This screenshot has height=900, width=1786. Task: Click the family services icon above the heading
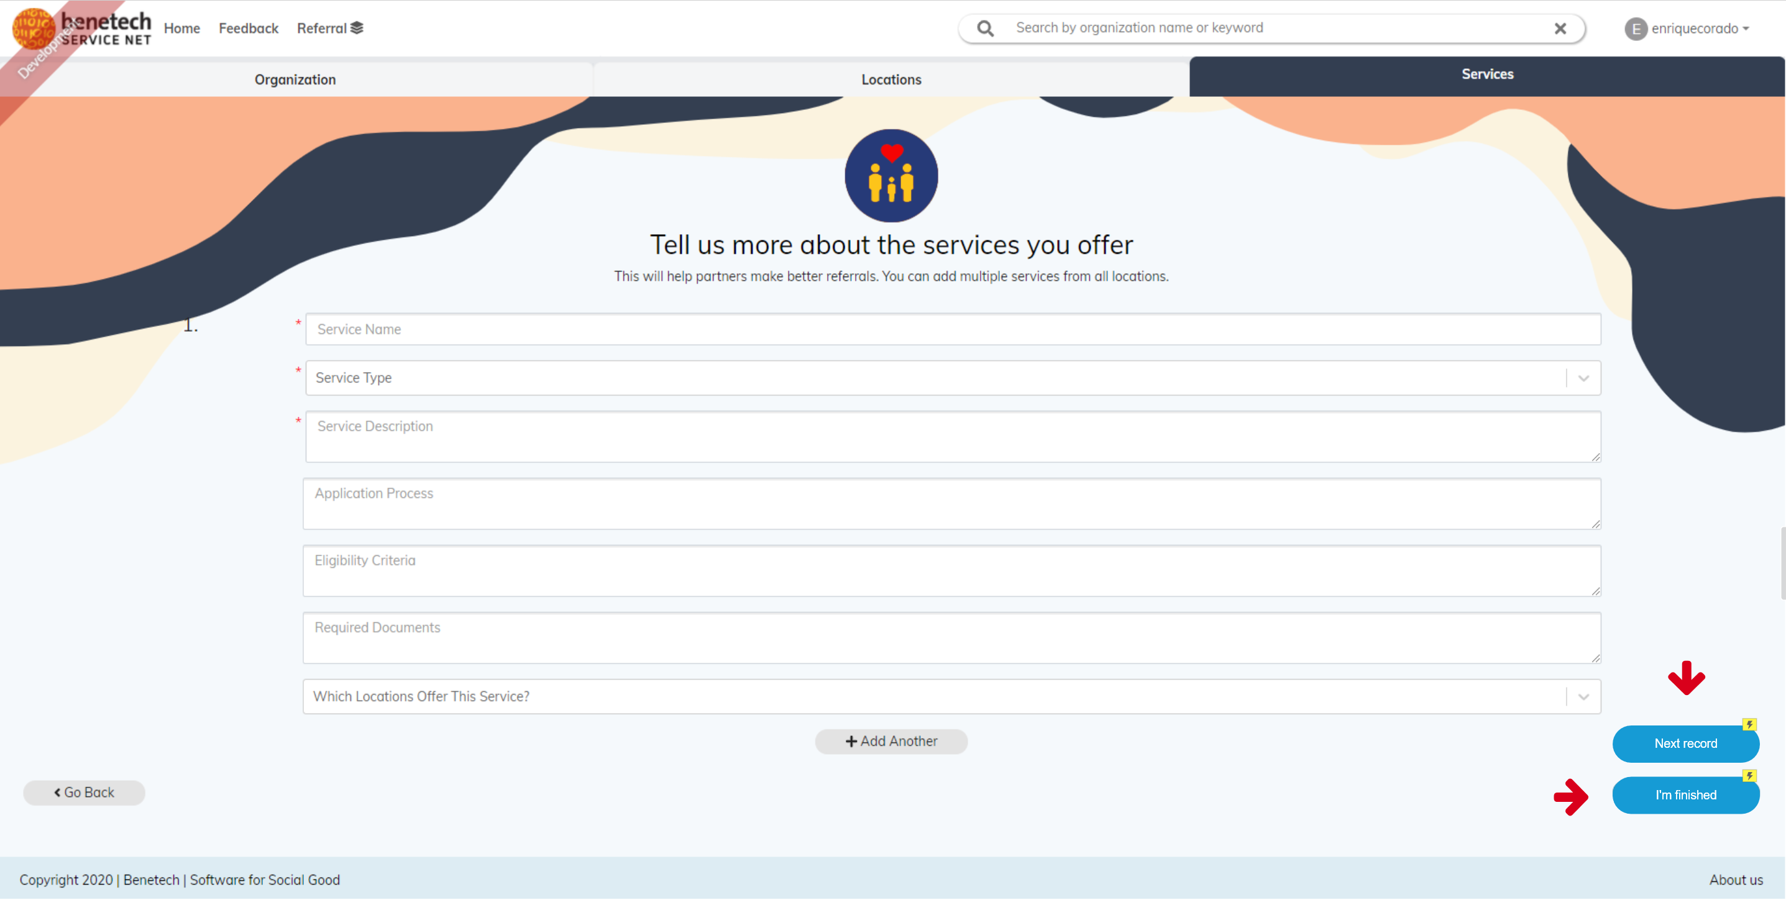click(x=891, y=176)
